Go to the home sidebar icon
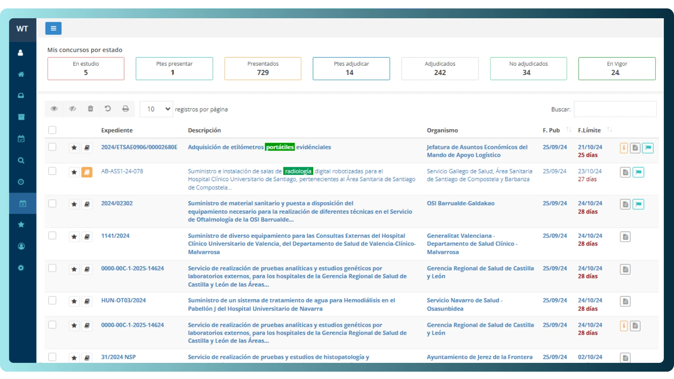 pos(21,74)
